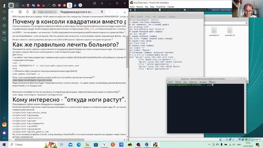
Task: Click terminal window vertical scrollbar
Action: [x=245, y=109]
